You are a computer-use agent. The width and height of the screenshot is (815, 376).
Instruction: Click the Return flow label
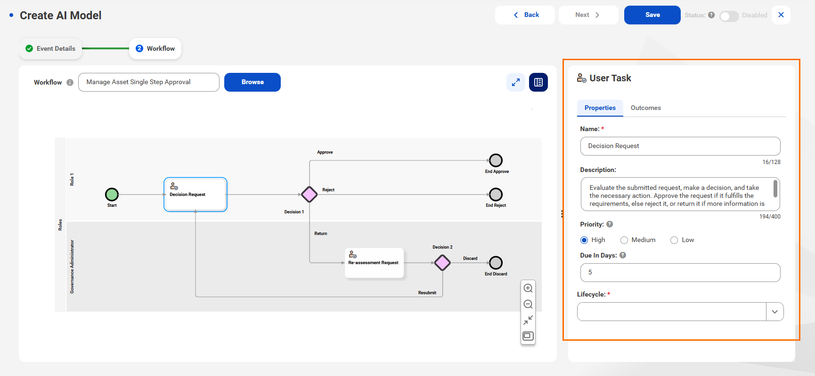coord(321,234)
